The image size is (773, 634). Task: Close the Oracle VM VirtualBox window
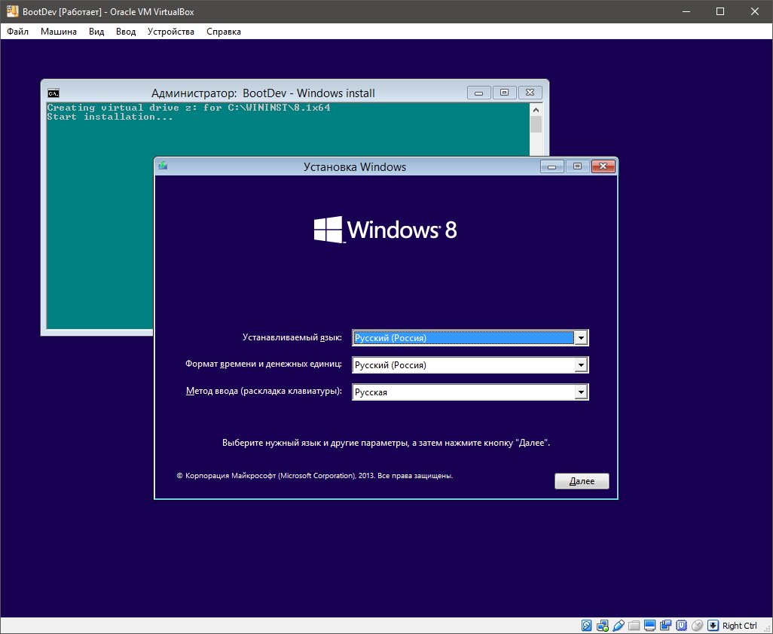[755, 11]
